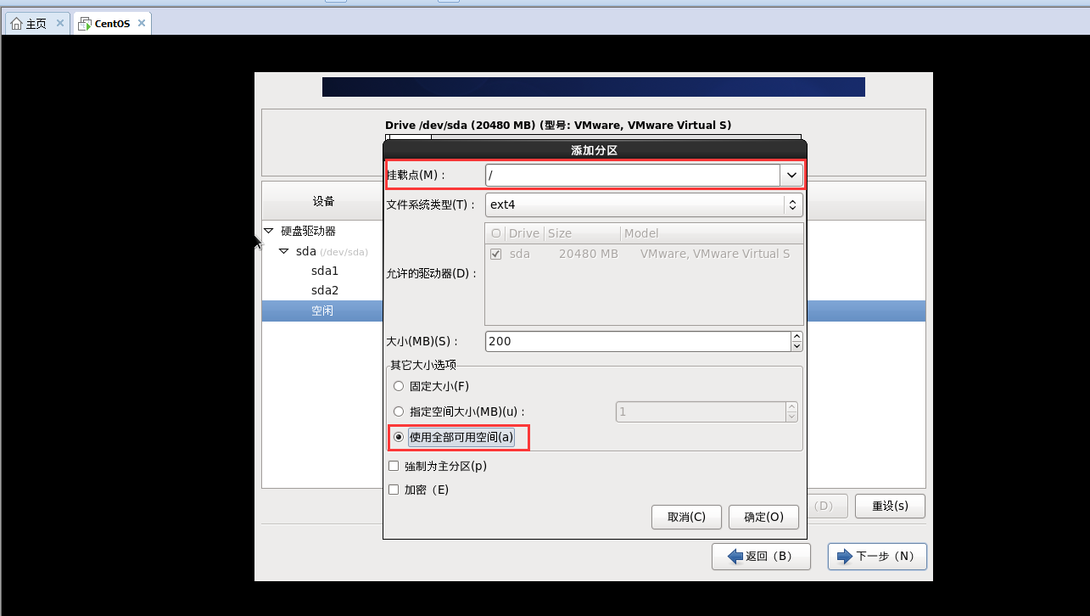This screenshot has height=616, width=1090.
Task: Click the VMware Virtual S model cell
Action: pos(715,254)
